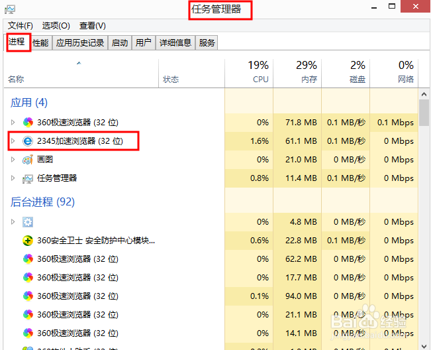Sort by the 19% CPU column header

(x=249, y=74)
